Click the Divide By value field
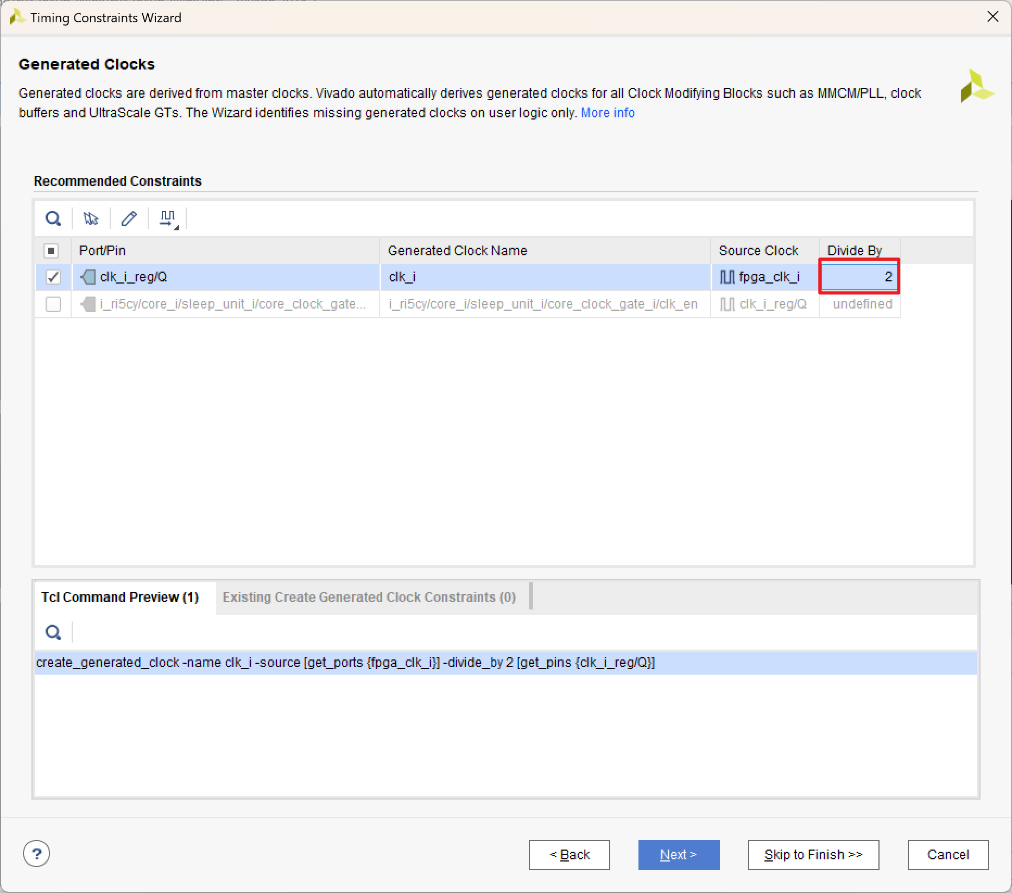Image resolution: width=1012 pixels, height=893 pixels. (859, 277)
